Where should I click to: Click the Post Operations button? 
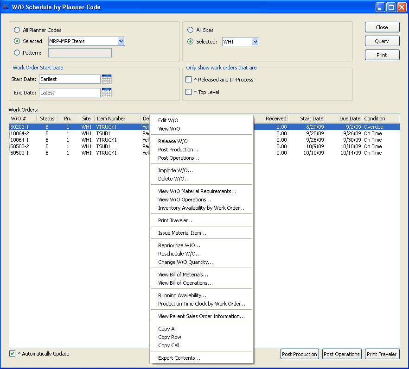(342, 354)
